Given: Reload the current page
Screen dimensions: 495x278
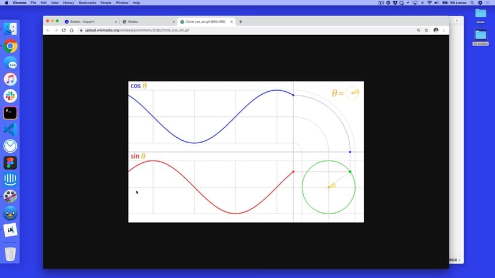Looking at the screenshot, I should pyautogui.click(x=64, y=30).
